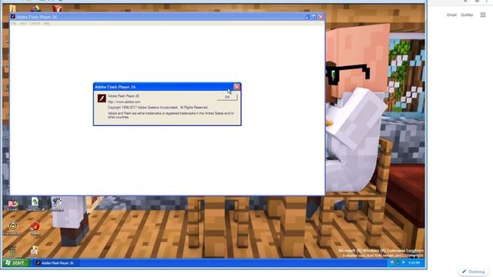Click the system tray clock
The height and width of the screenshot is (277, 493).
(414, 263)
